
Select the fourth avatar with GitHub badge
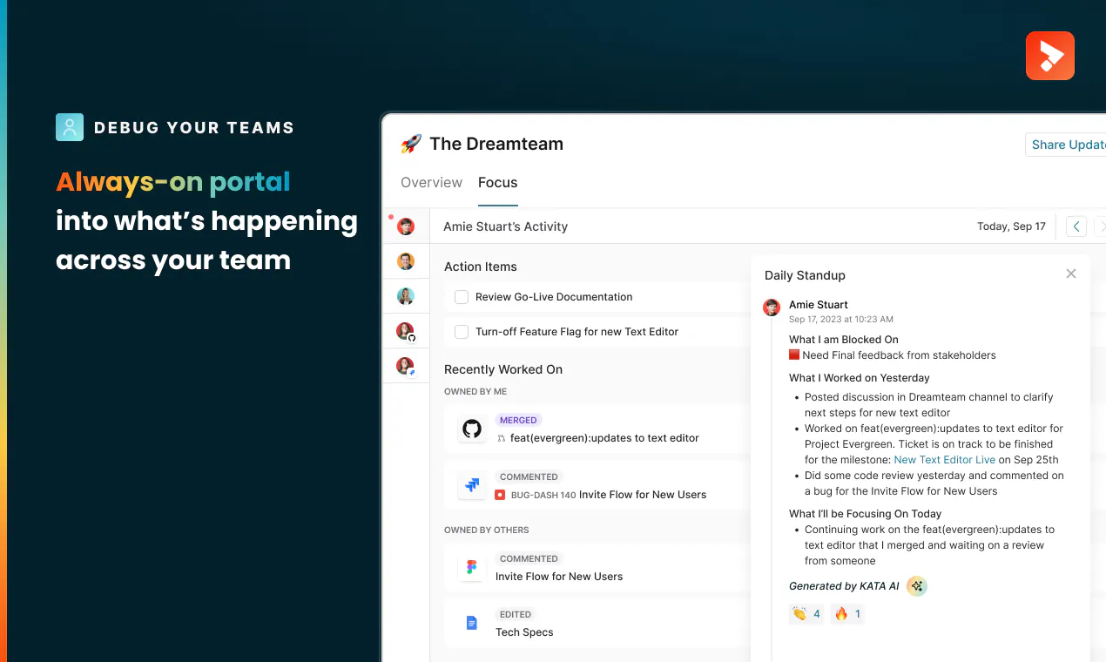point(406,331)
